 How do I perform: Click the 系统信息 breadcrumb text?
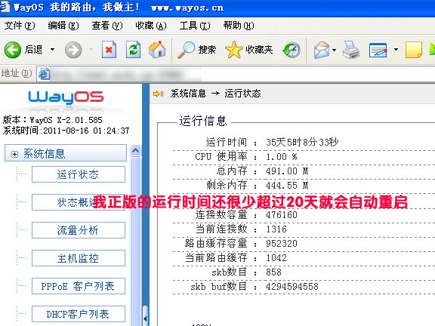pos(188,94)
